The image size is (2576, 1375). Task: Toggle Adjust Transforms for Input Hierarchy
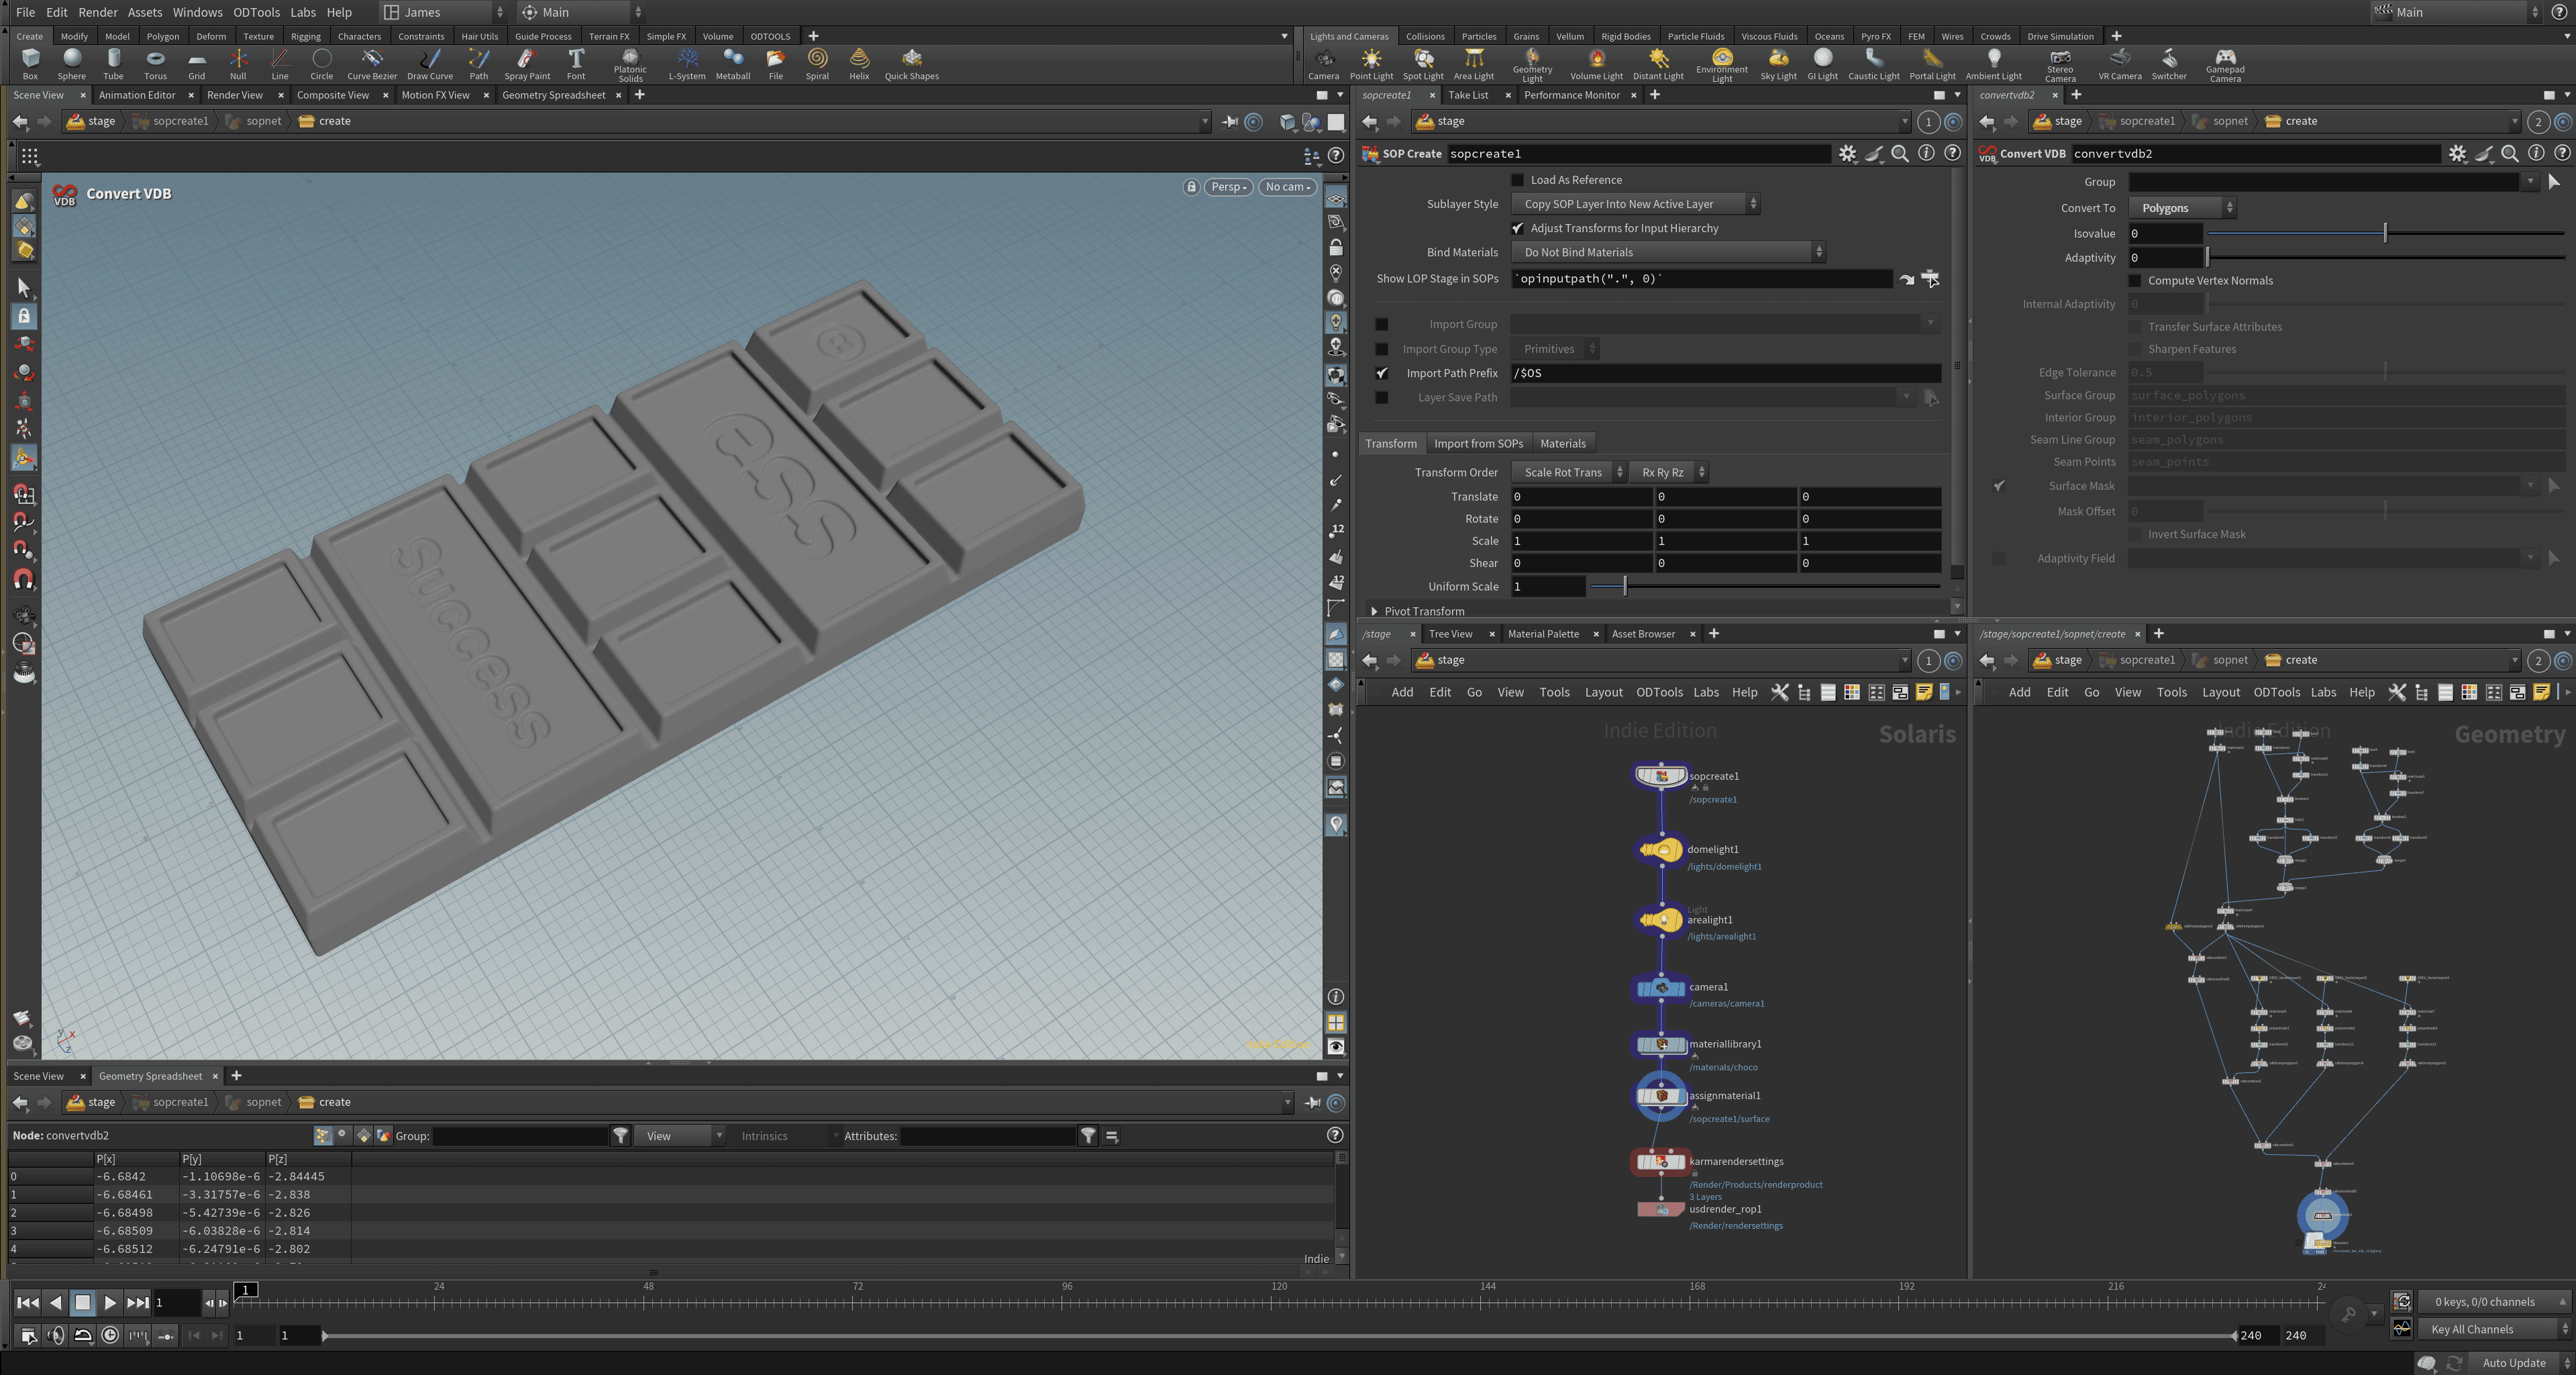pyautogui.click(x=1517, y=228)
